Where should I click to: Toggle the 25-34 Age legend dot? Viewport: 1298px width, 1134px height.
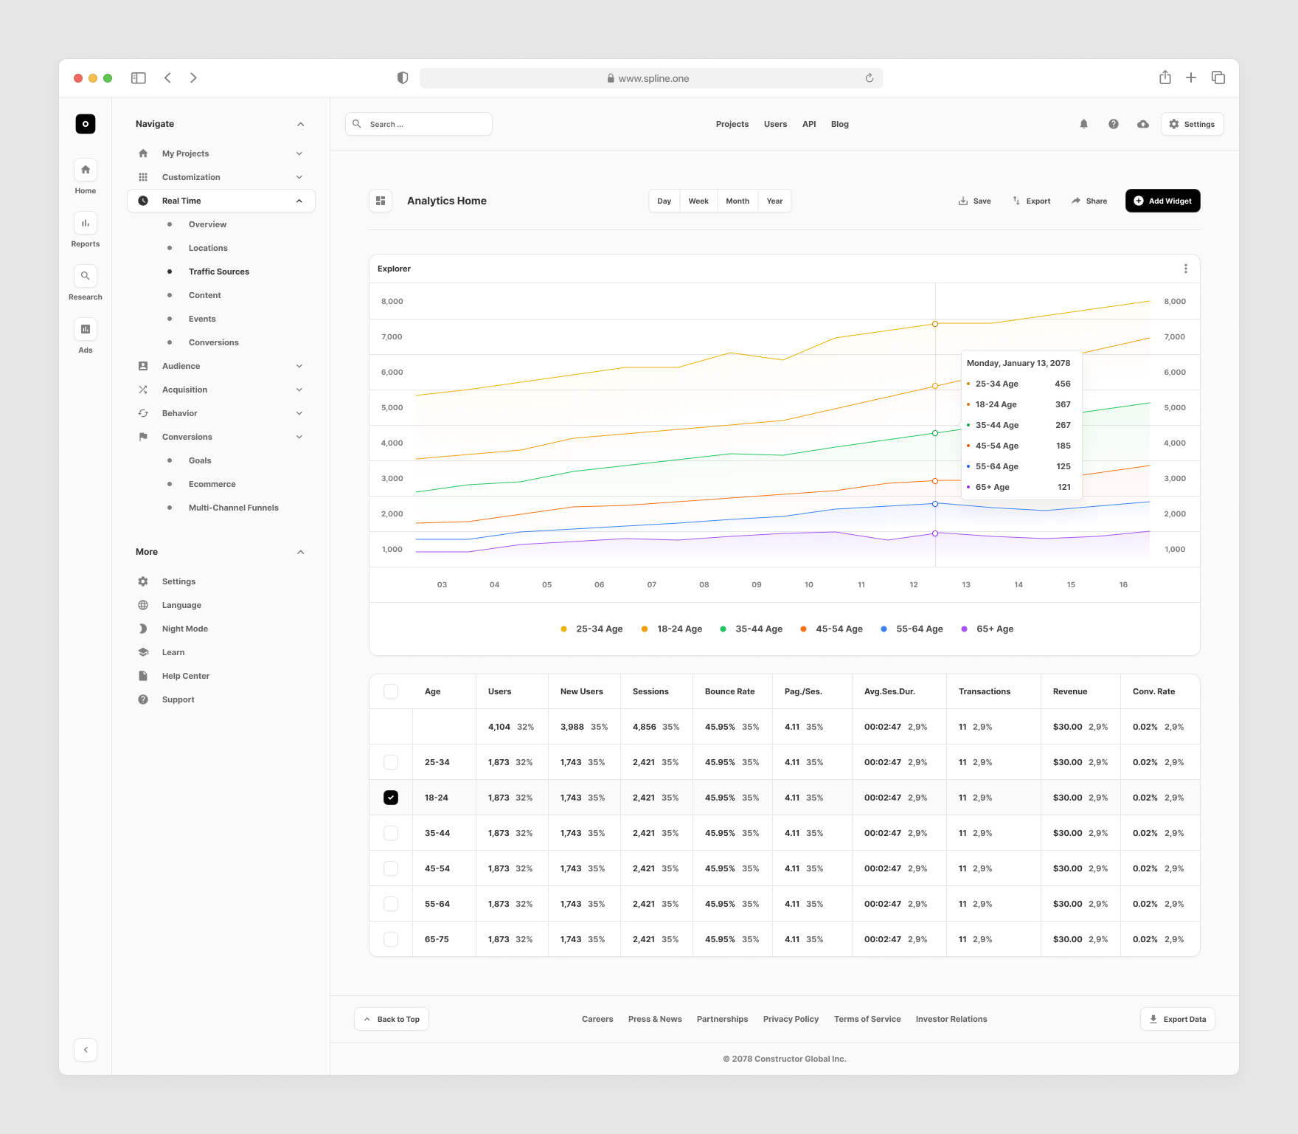[563, 629]
